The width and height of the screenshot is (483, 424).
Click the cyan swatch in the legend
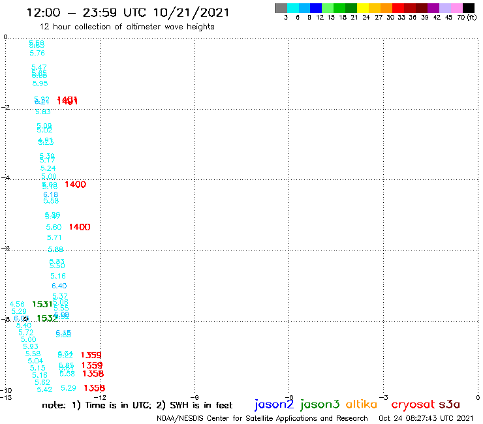point(293,8)
